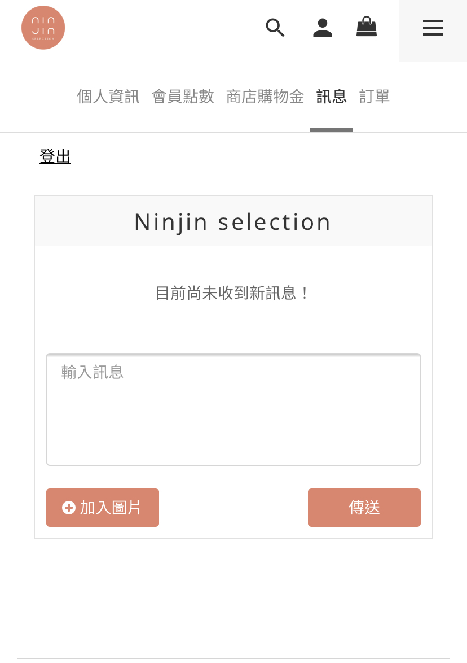Click the active tab underline under 訊息
467x663 pixels.
point(332,130)
